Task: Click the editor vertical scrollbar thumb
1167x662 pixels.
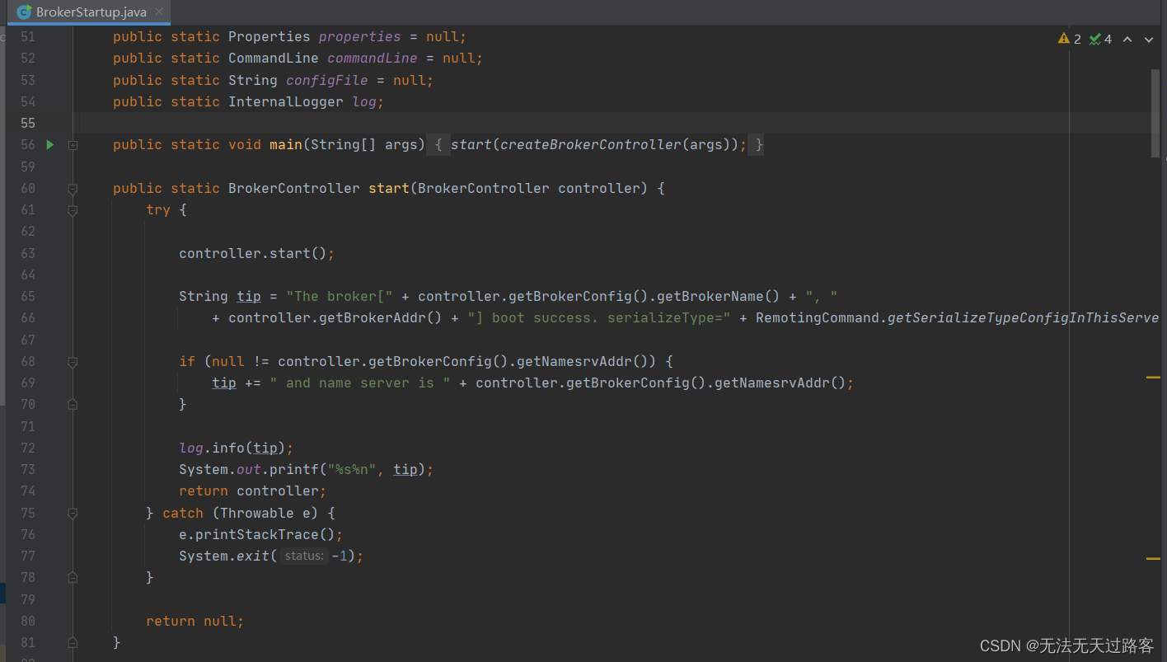Action: (x=1155, y=113)
